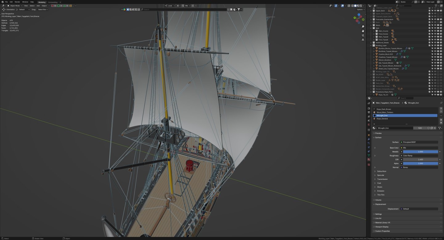Click the Blender logo in the menu bar

click(2, 2)
